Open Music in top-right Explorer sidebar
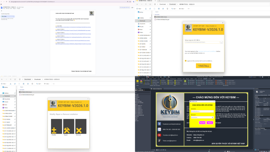The height and width of the screenshot is (152, 270). click(x=140, y=30)
